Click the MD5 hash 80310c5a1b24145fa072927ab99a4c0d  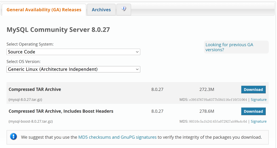[218, 121]
